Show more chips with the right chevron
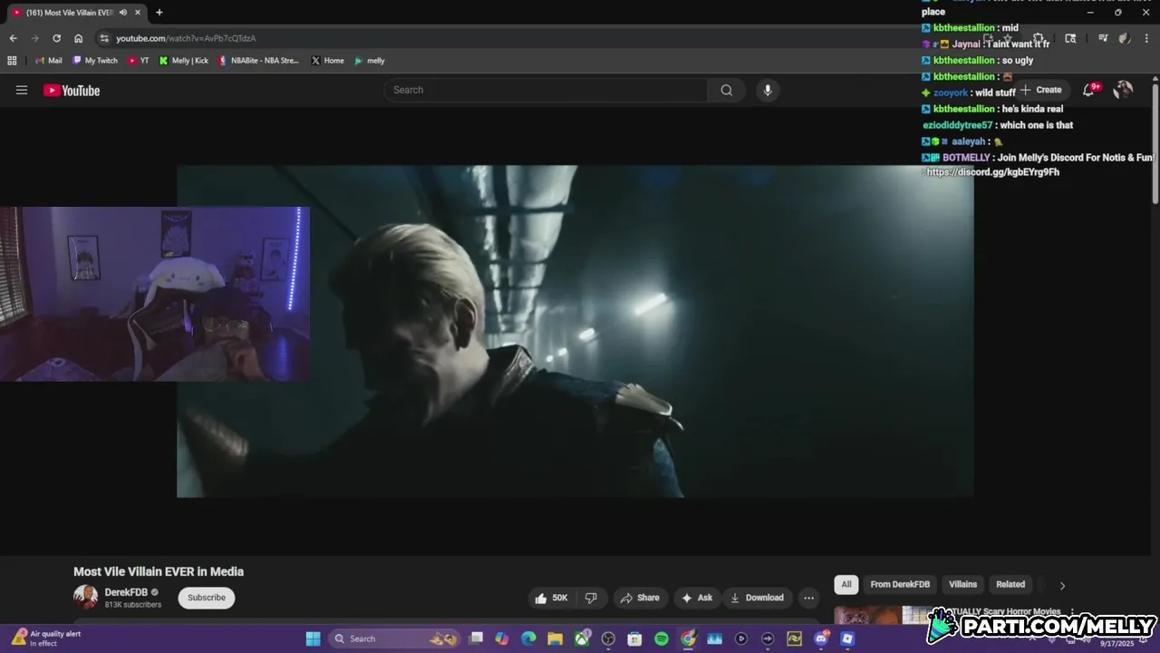Screen dimensions: 1160x653 pyautogui.click(x=1062, y=585)
